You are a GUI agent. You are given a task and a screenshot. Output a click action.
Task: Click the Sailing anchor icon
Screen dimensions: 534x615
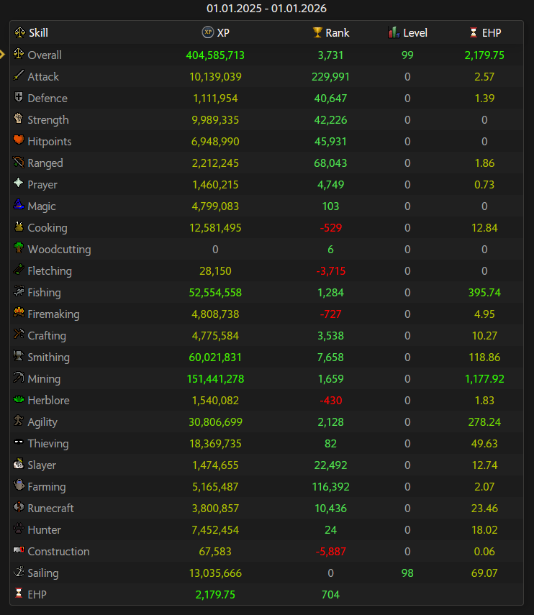tap(19, 571)
